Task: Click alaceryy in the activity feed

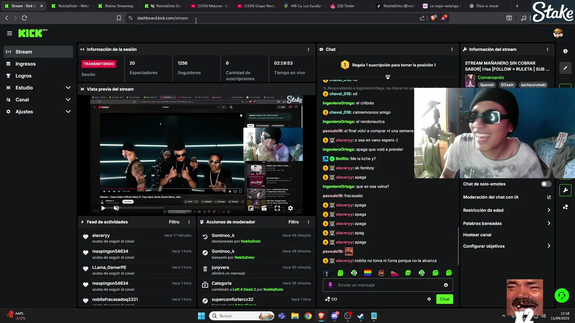Action: click(101, 236)
